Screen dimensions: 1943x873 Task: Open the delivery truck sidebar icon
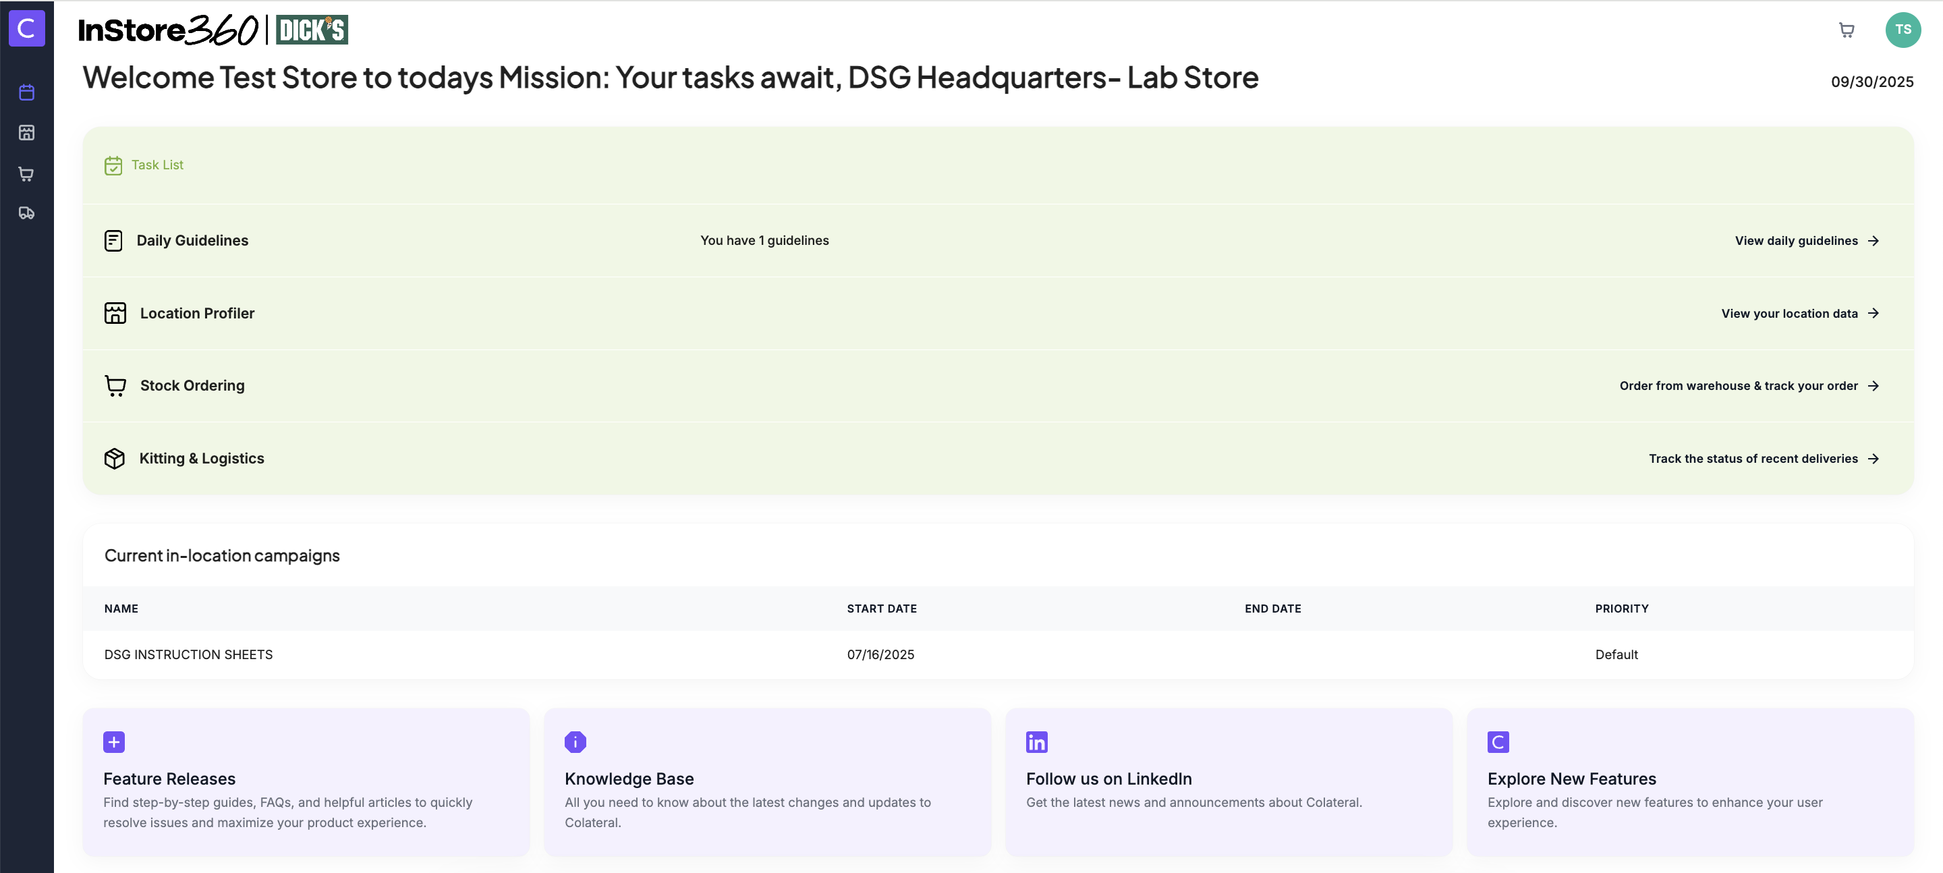coord(26,214)
